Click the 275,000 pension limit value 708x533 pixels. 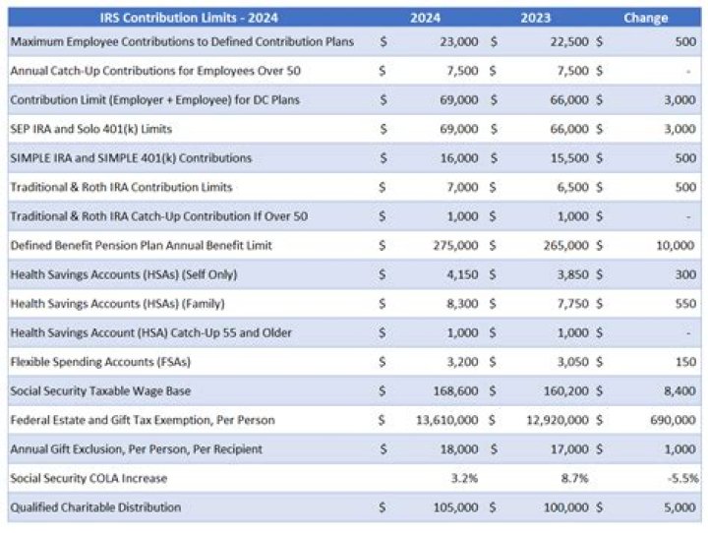455,245
